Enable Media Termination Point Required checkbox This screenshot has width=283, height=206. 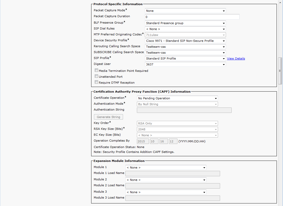[97, 70]
